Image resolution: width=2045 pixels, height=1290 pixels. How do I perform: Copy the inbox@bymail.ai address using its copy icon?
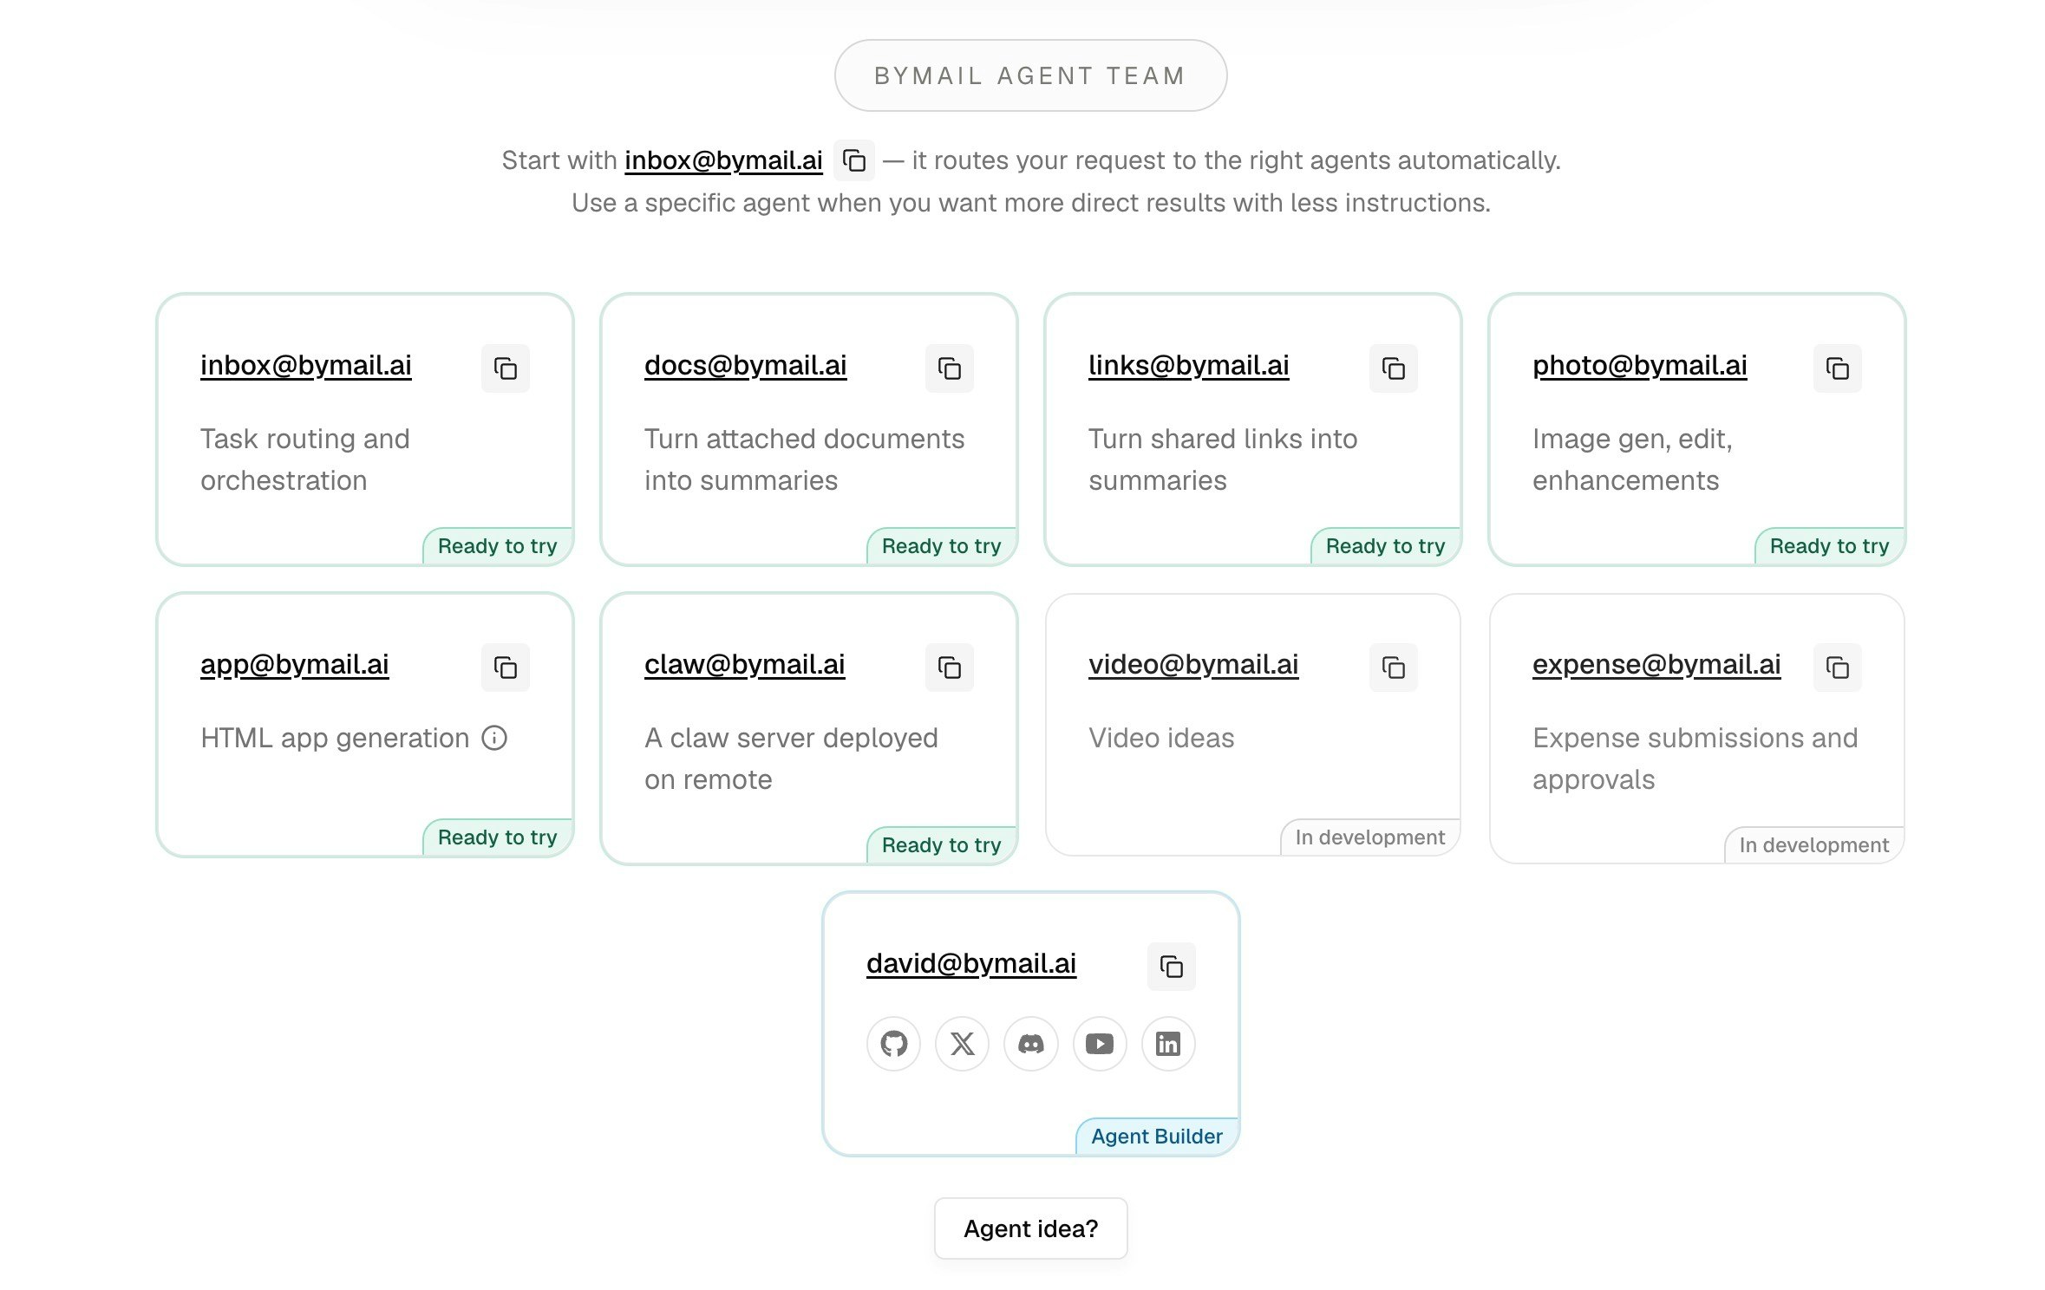click(x=506, y=368)
